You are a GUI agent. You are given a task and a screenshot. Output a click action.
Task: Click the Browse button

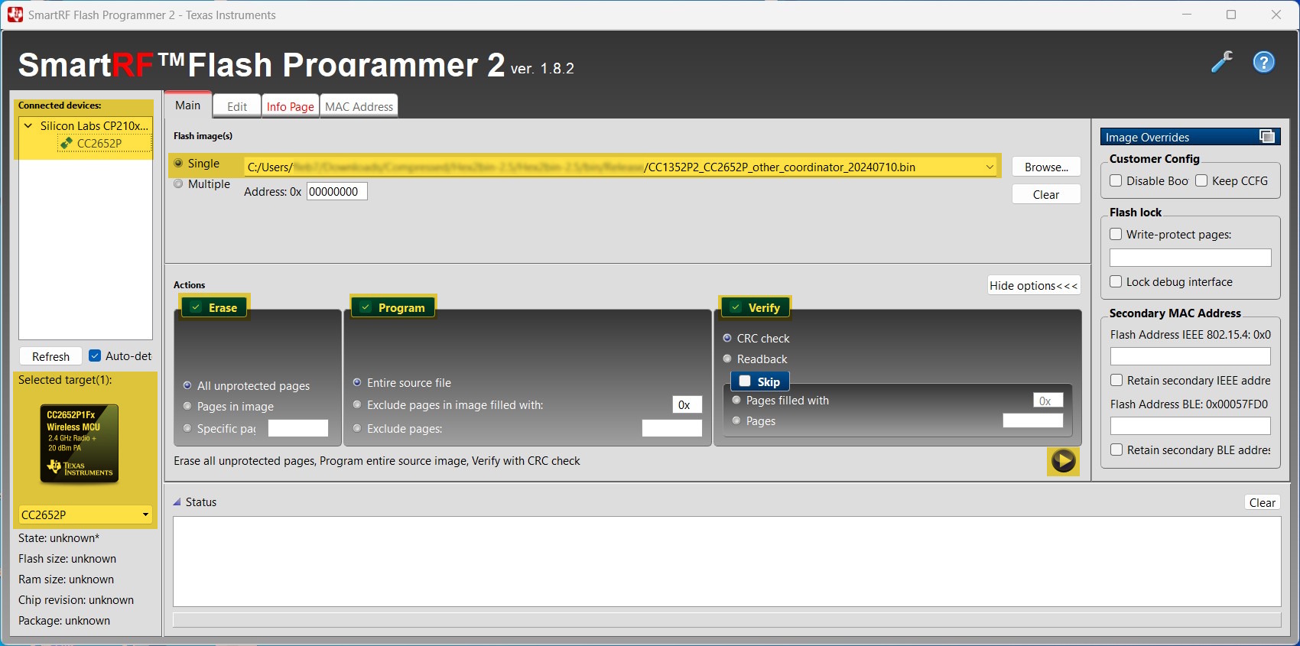click(x=1046, y=167)
